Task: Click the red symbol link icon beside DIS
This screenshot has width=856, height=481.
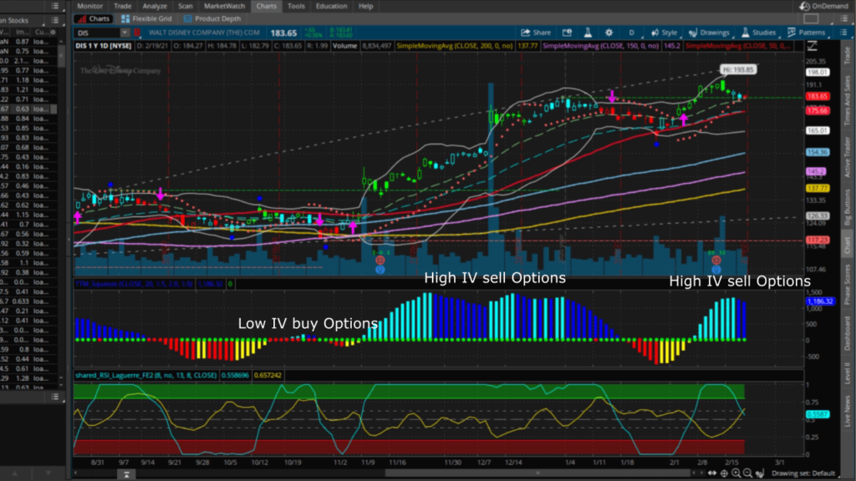Action: (137, 33)
